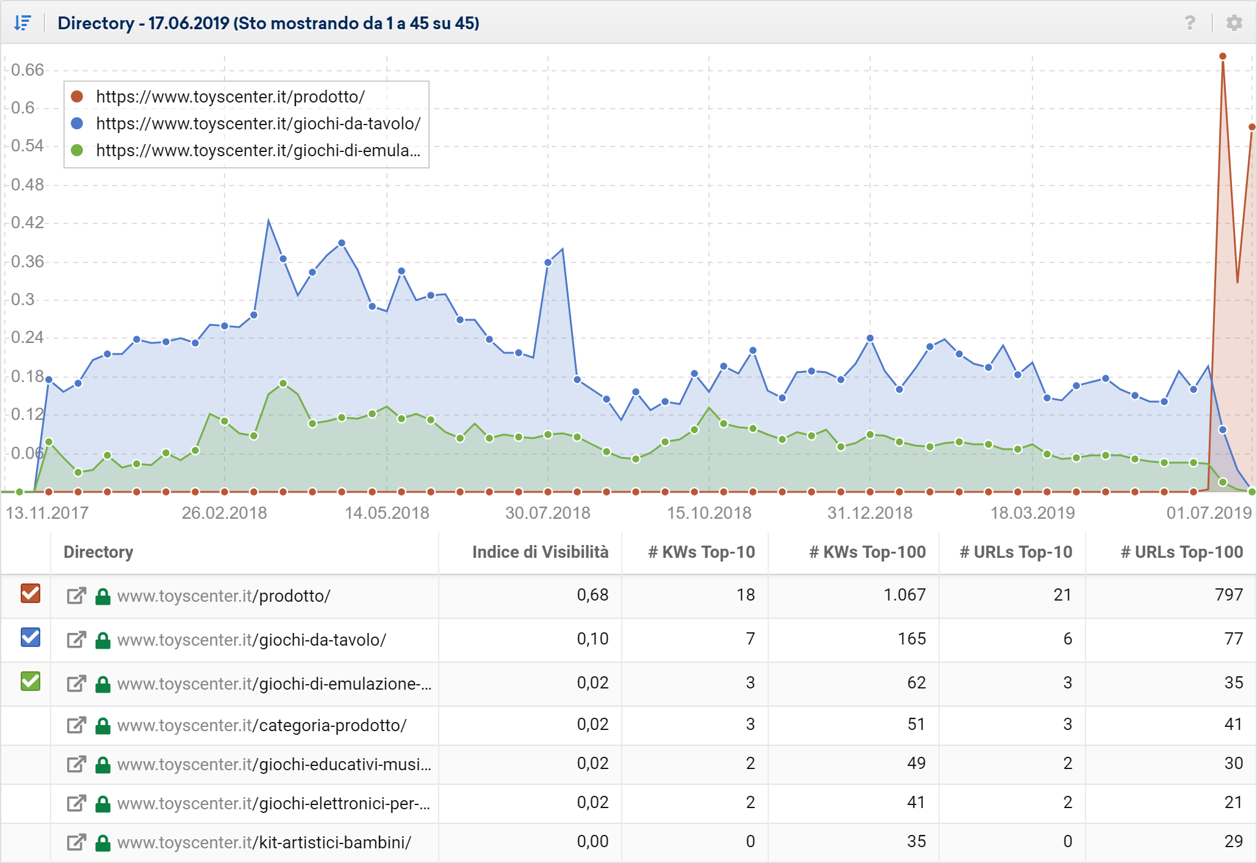
Task: Sort by # KWs Top-10 column
Action: (702, 552)
